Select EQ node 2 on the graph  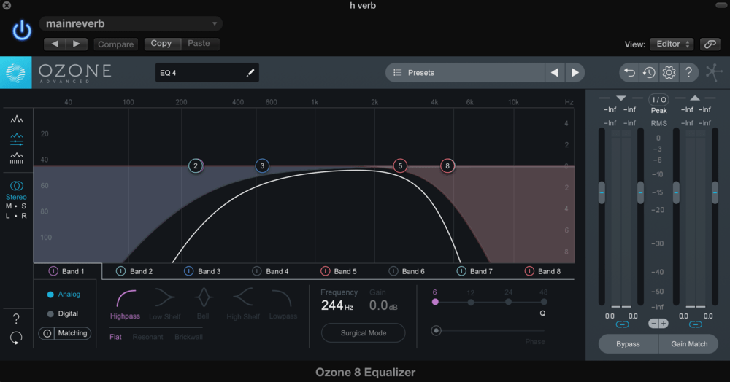[x=196, y=166]
